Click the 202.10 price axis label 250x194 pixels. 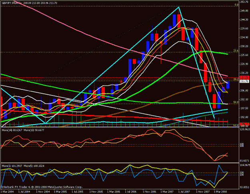tap(245, 99)
